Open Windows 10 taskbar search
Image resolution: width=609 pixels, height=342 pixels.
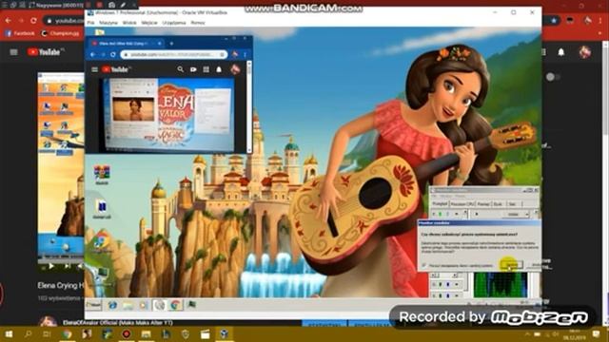click(28, 333)
